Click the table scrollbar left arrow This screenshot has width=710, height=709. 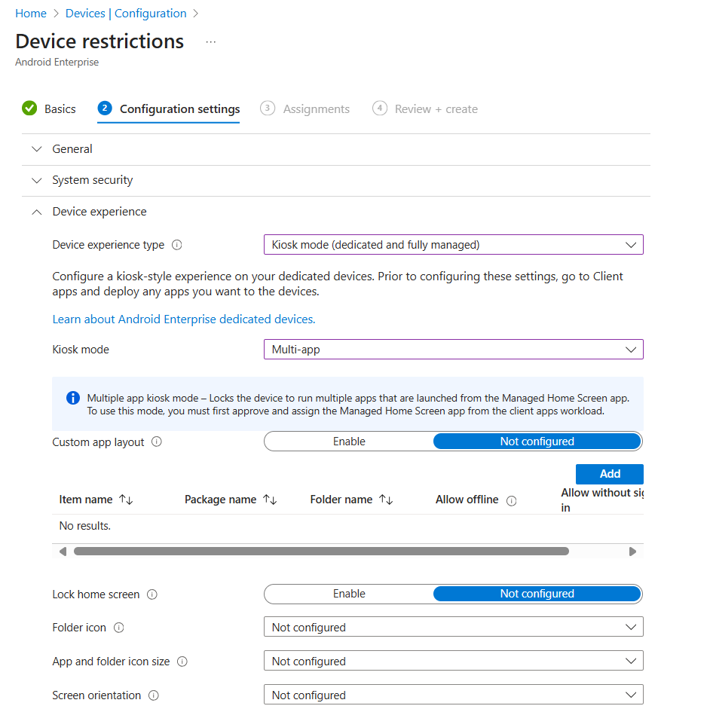click(63, 552)
